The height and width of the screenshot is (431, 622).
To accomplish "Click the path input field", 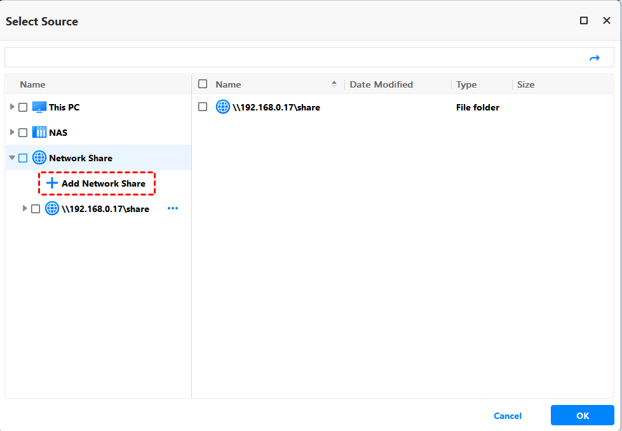I will pos(292,58).
